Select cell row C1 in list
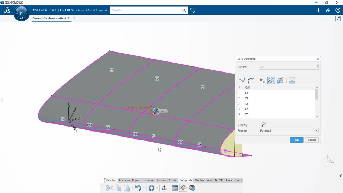Image resolution: width=343 pixels, height=193 pixels. pos(276,93)
